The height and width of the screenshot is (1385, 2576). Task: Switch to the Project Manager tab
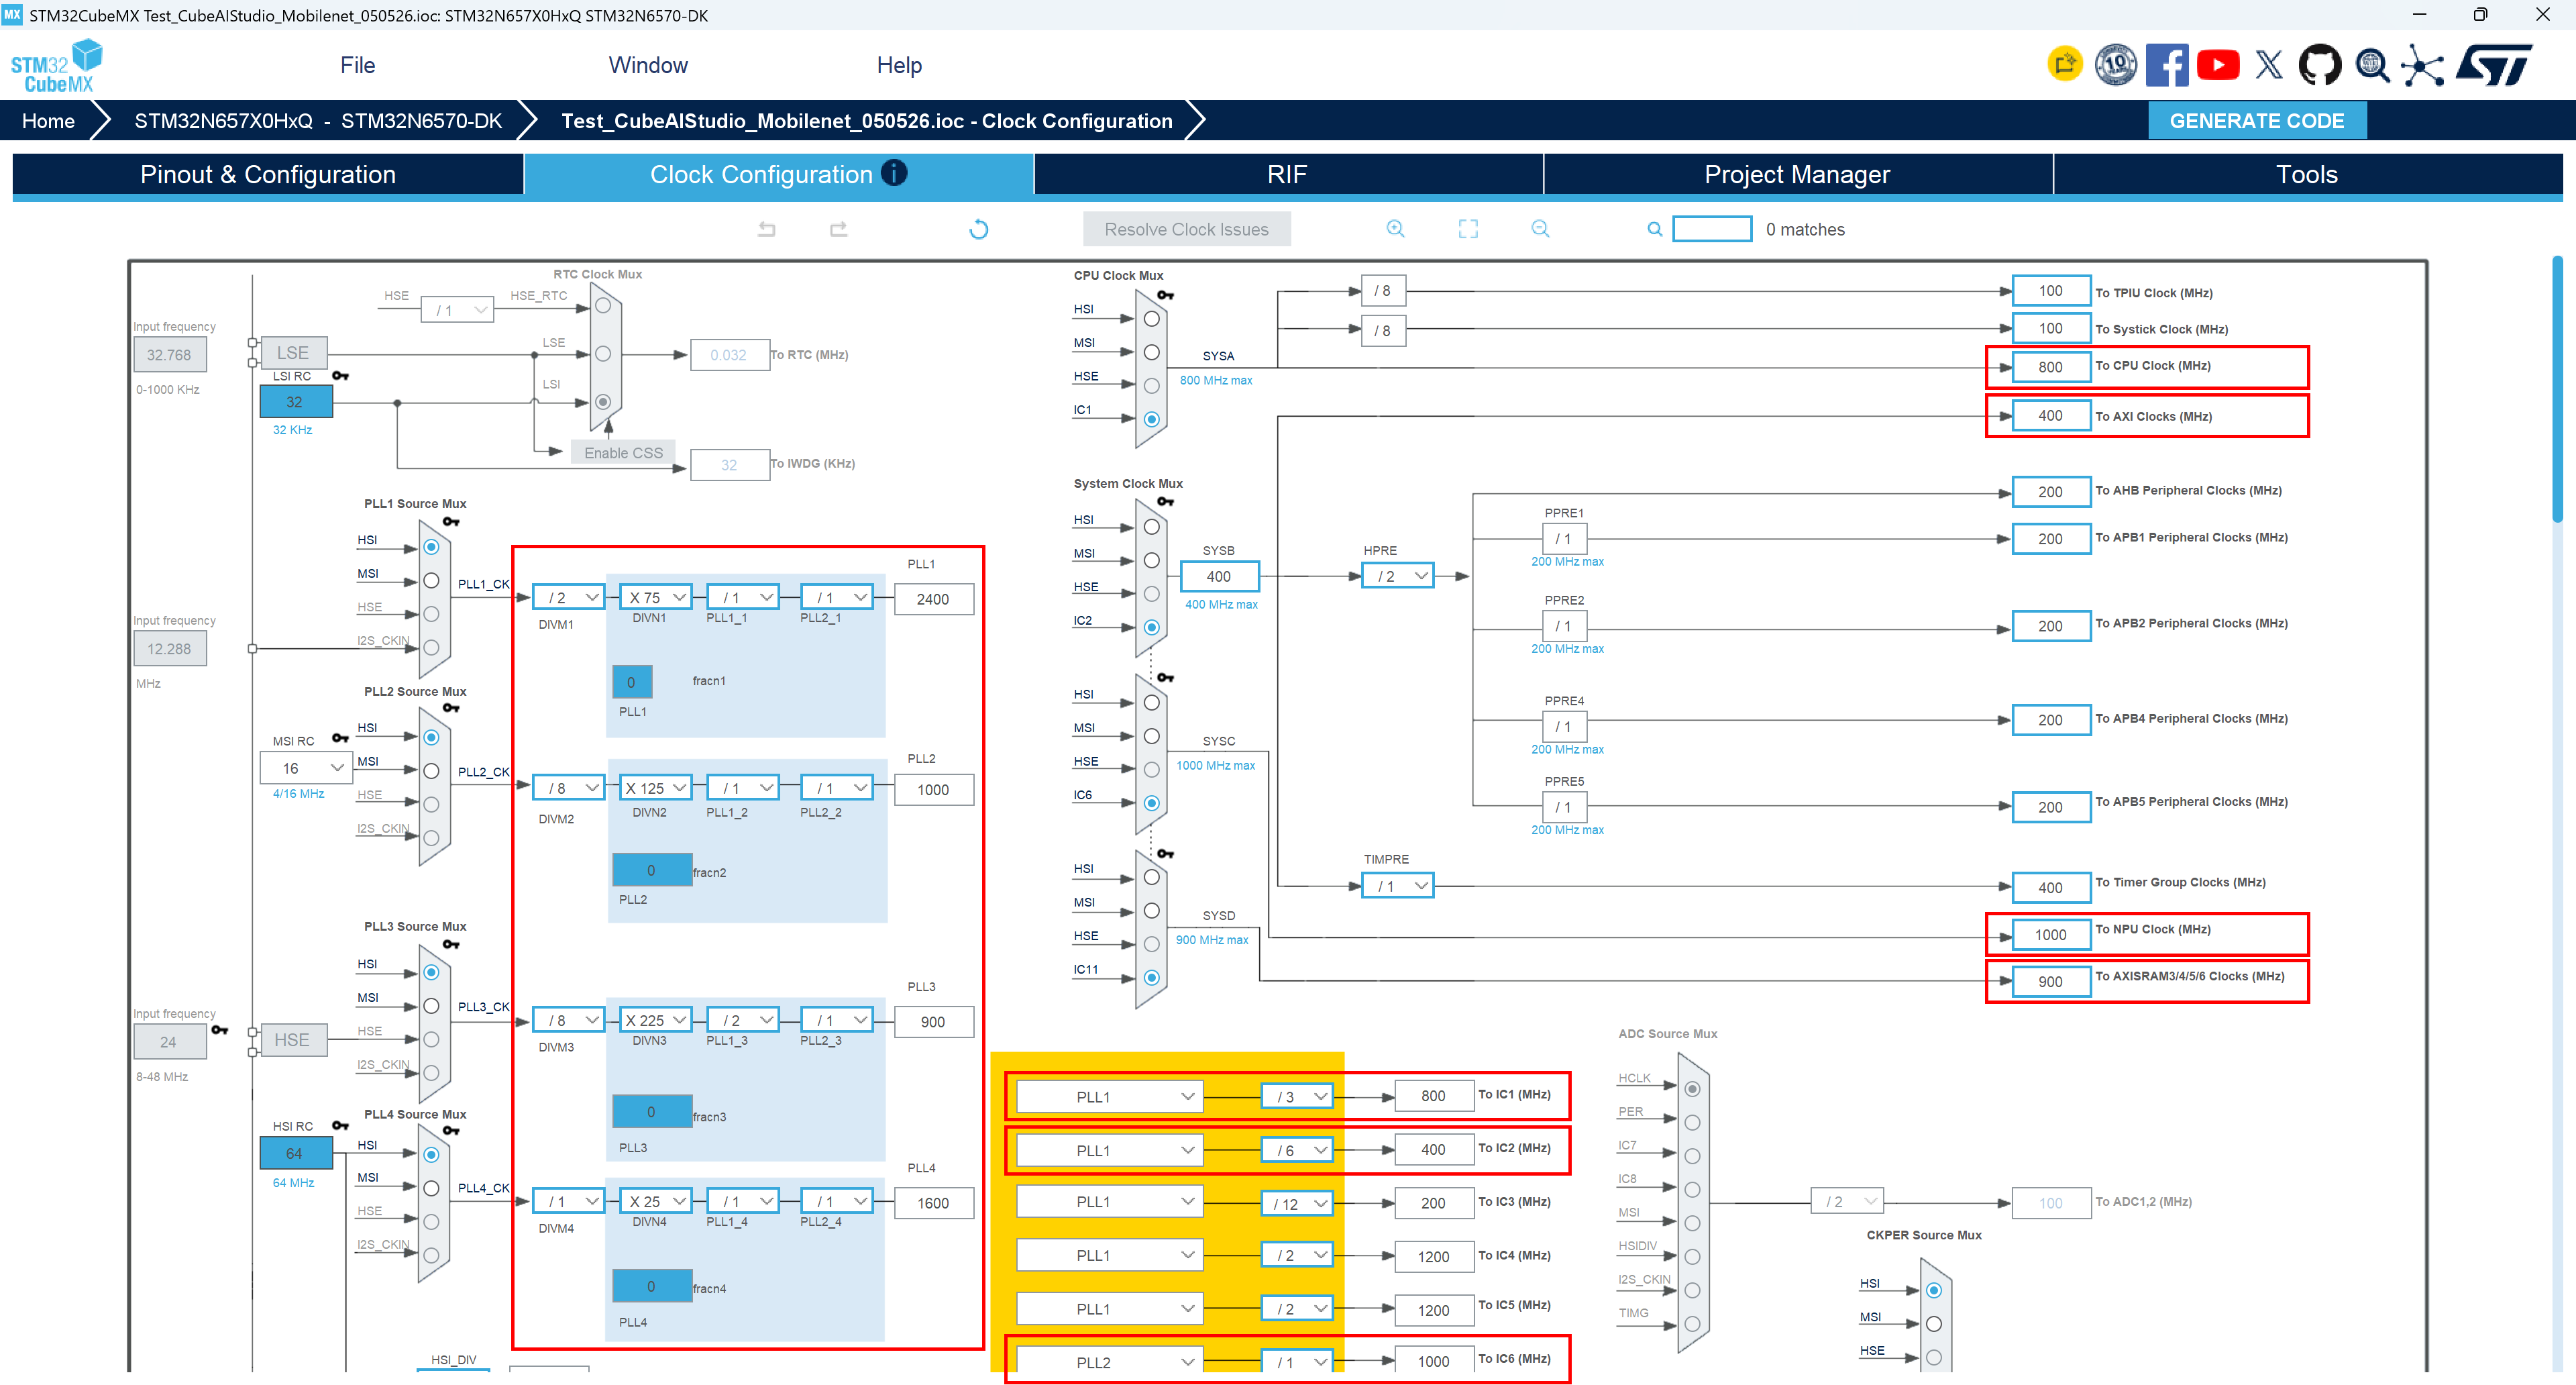[x=1797, y=174]
